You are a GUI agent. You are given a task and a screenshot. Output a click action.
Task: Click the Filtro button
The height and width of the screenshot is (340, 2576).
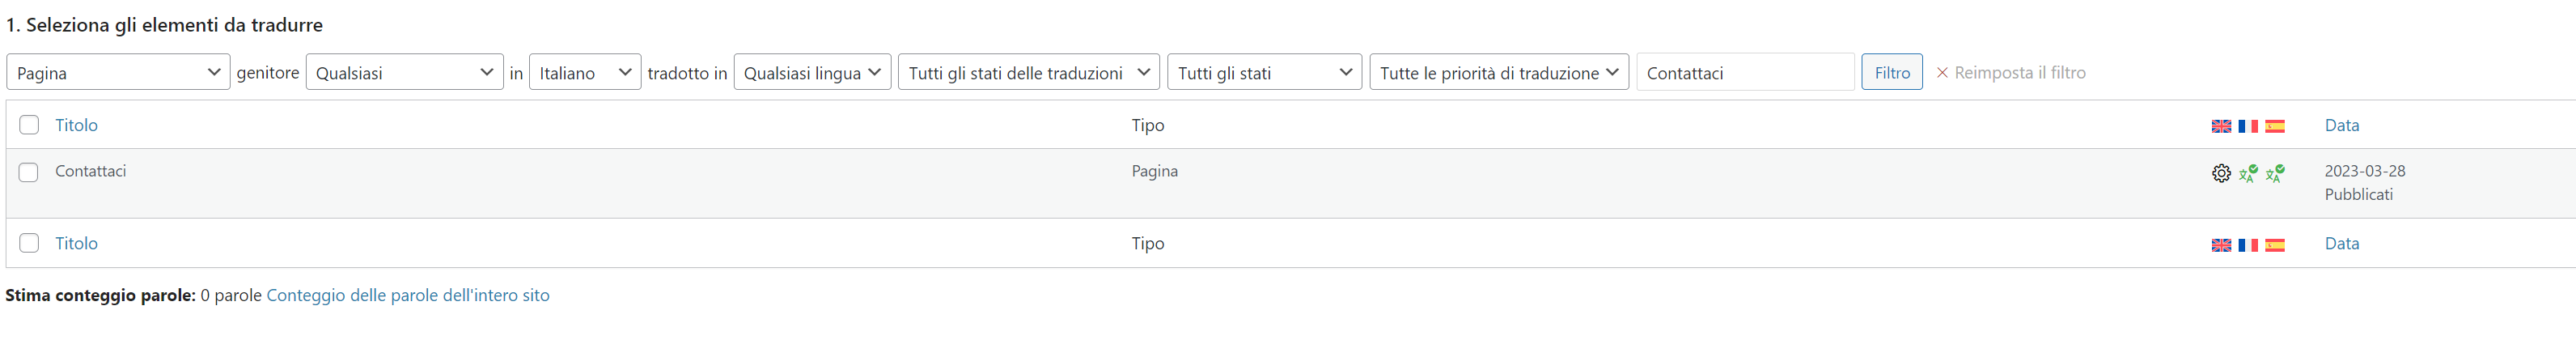point(1892,72)
